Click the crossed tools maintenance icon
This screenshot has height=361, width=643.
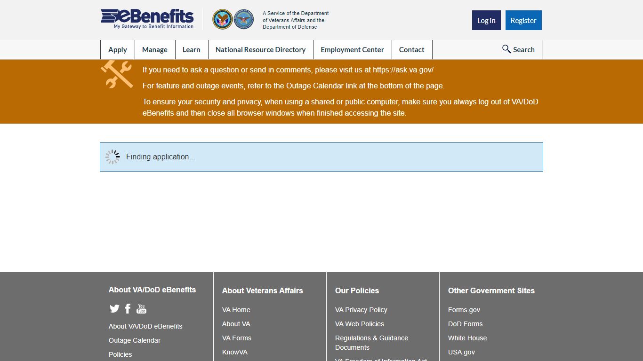[x=117, y=74]
